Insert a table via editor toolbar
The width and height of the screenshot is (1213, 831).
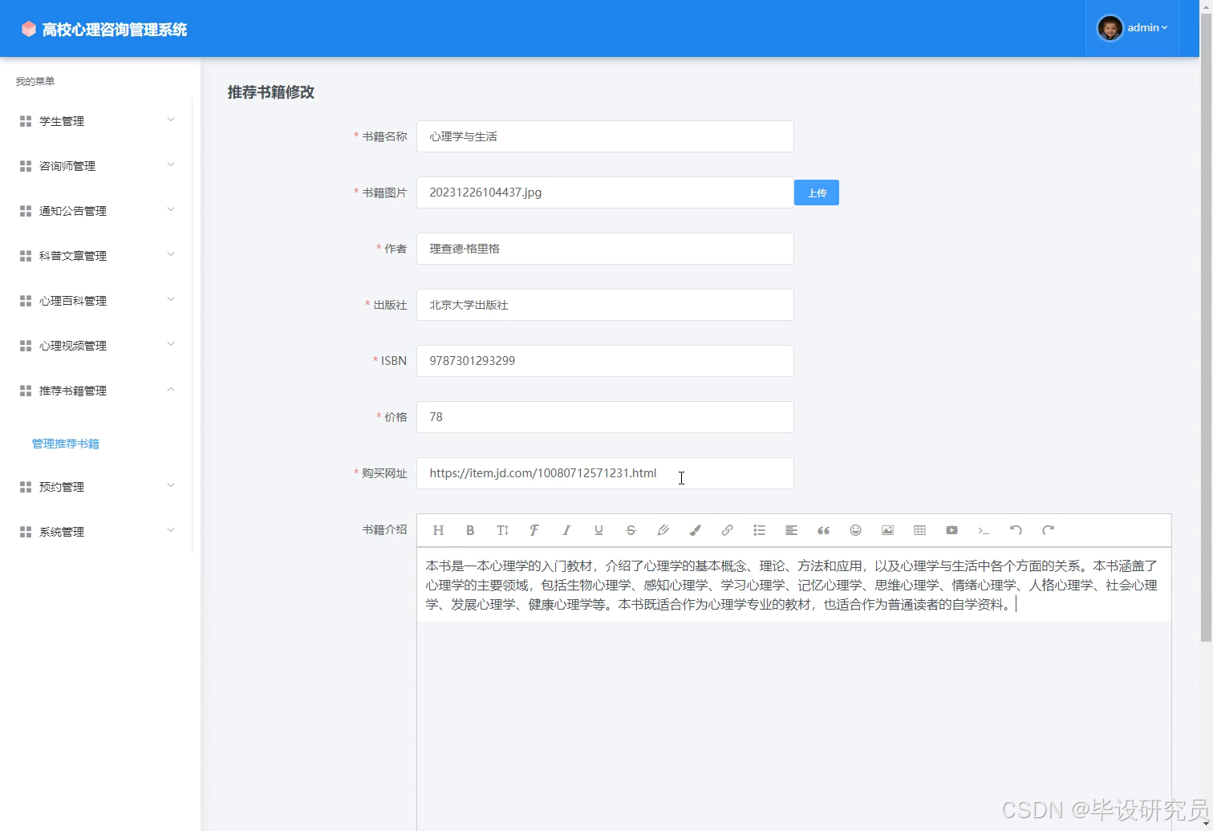(919, 530)
